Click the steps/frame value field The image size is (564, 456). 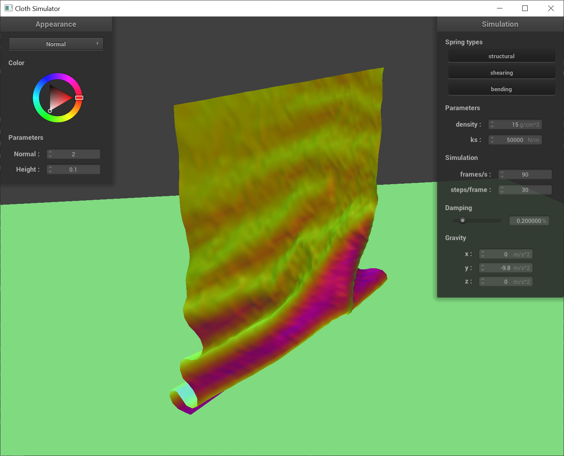click(525, 190)
